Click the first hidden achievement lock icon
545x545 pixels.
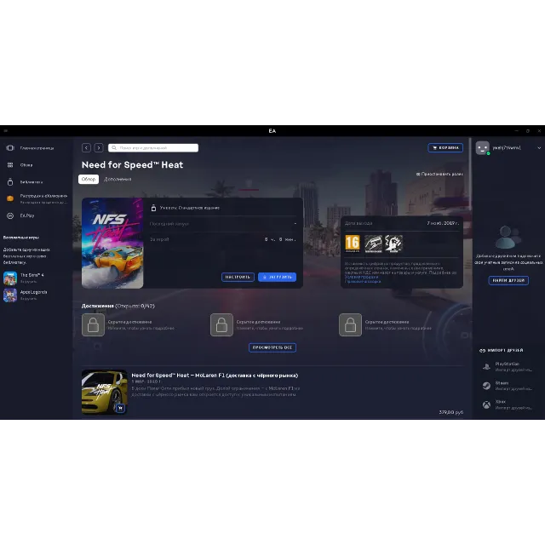click(x=93, y=325)
